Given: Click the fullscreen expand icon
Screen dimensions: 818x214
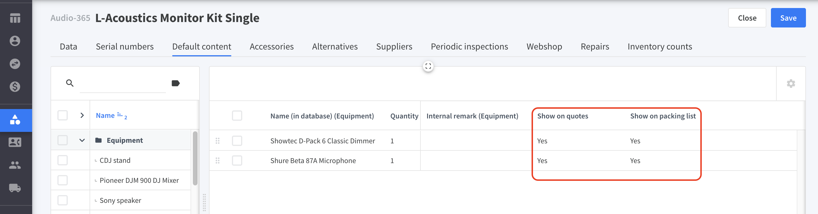Looking at the screenshot, I should point(428,66).
